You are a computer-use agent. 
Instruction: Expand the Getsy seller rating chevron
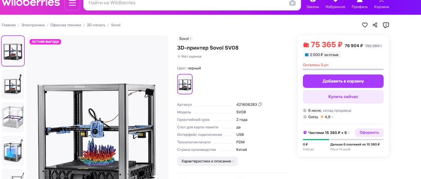[333, 117]
